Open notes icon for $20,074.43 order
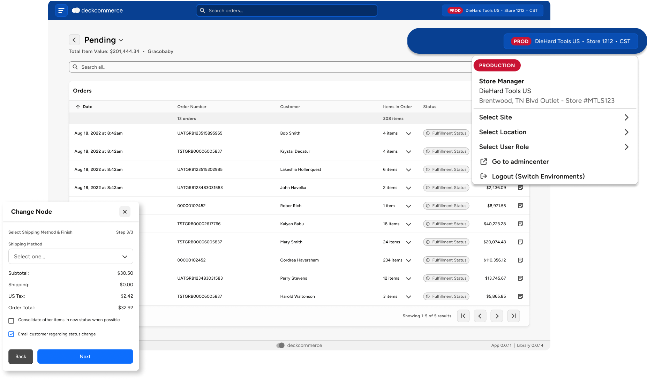The image size is (647, 379). [x=520, y=242]
